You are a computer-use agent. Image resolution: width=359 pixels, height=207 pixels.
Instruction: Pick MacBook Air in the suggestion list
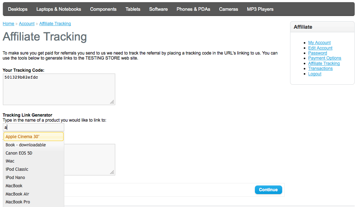[x=17, y=194]
